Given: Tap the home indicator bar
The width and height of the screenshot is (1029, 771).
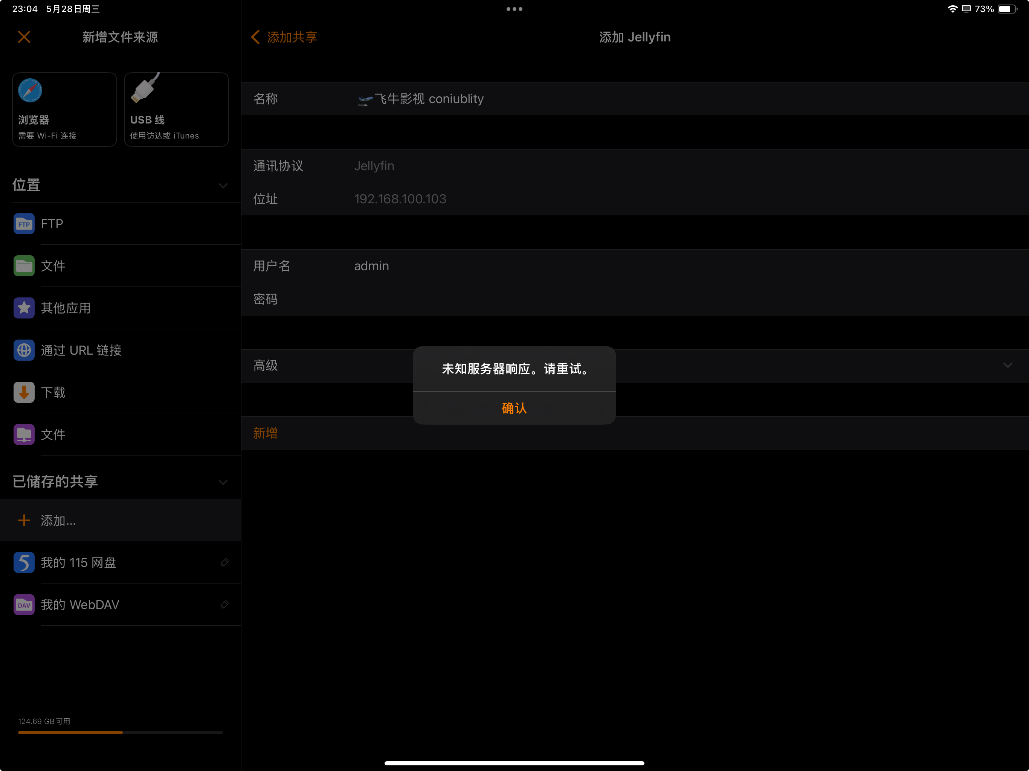Looking at the screenshot, I should tap(514, 763).
